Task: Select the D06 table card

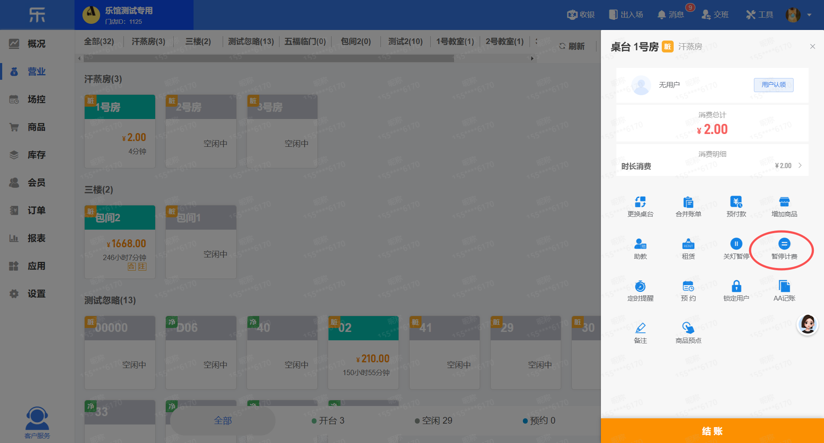Action: pos(201,352)
